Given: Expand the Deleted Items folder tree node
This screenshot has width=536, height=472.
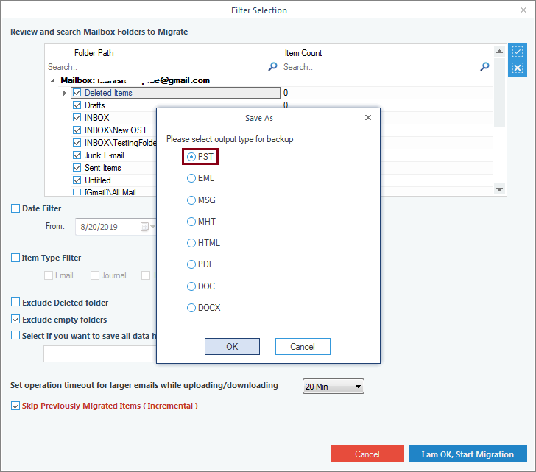Looking at the screenshot, I should [x=65, y=94].
